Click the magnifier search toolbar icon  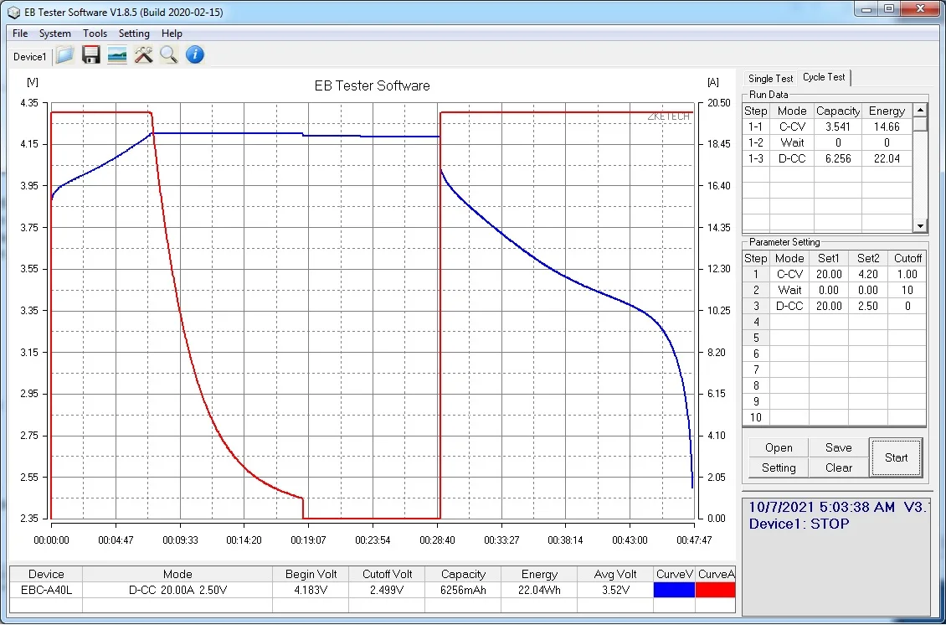[x=169, y=55]
